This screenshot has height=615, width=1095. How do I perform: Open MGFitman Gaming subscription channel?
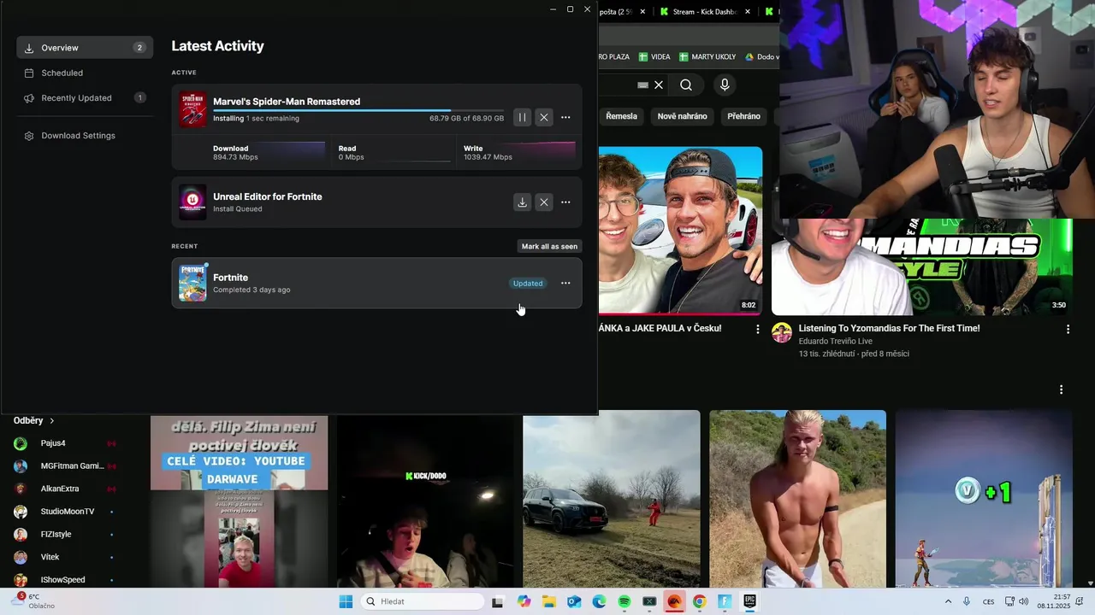click(x=64, y=466)
